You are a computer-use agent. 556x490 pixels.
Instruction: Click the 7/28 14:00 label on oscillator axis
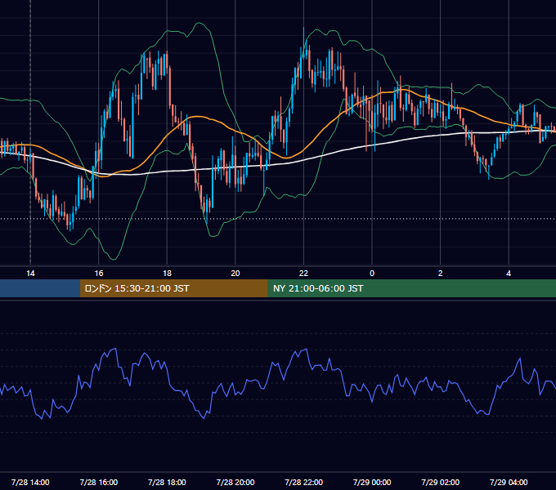tap(30, 482)
